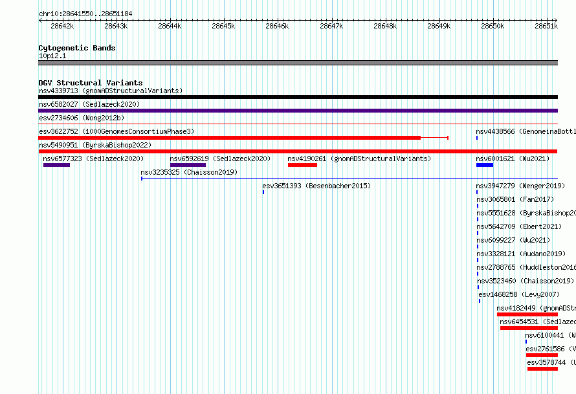Click the 28644k ruler tick label
576x394 pixels.
tap(170, 26)
